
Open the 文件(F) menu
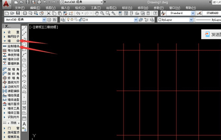click(x=20, y=8)
